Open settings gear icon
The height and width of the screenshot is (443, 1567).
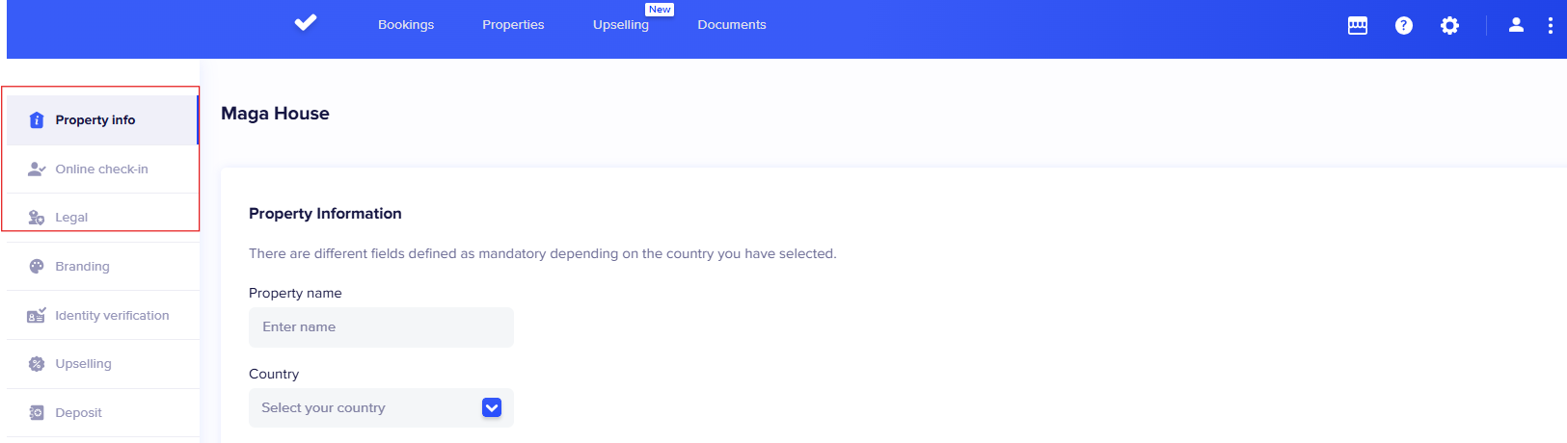pyautogui.click(x=1449, y=26)
